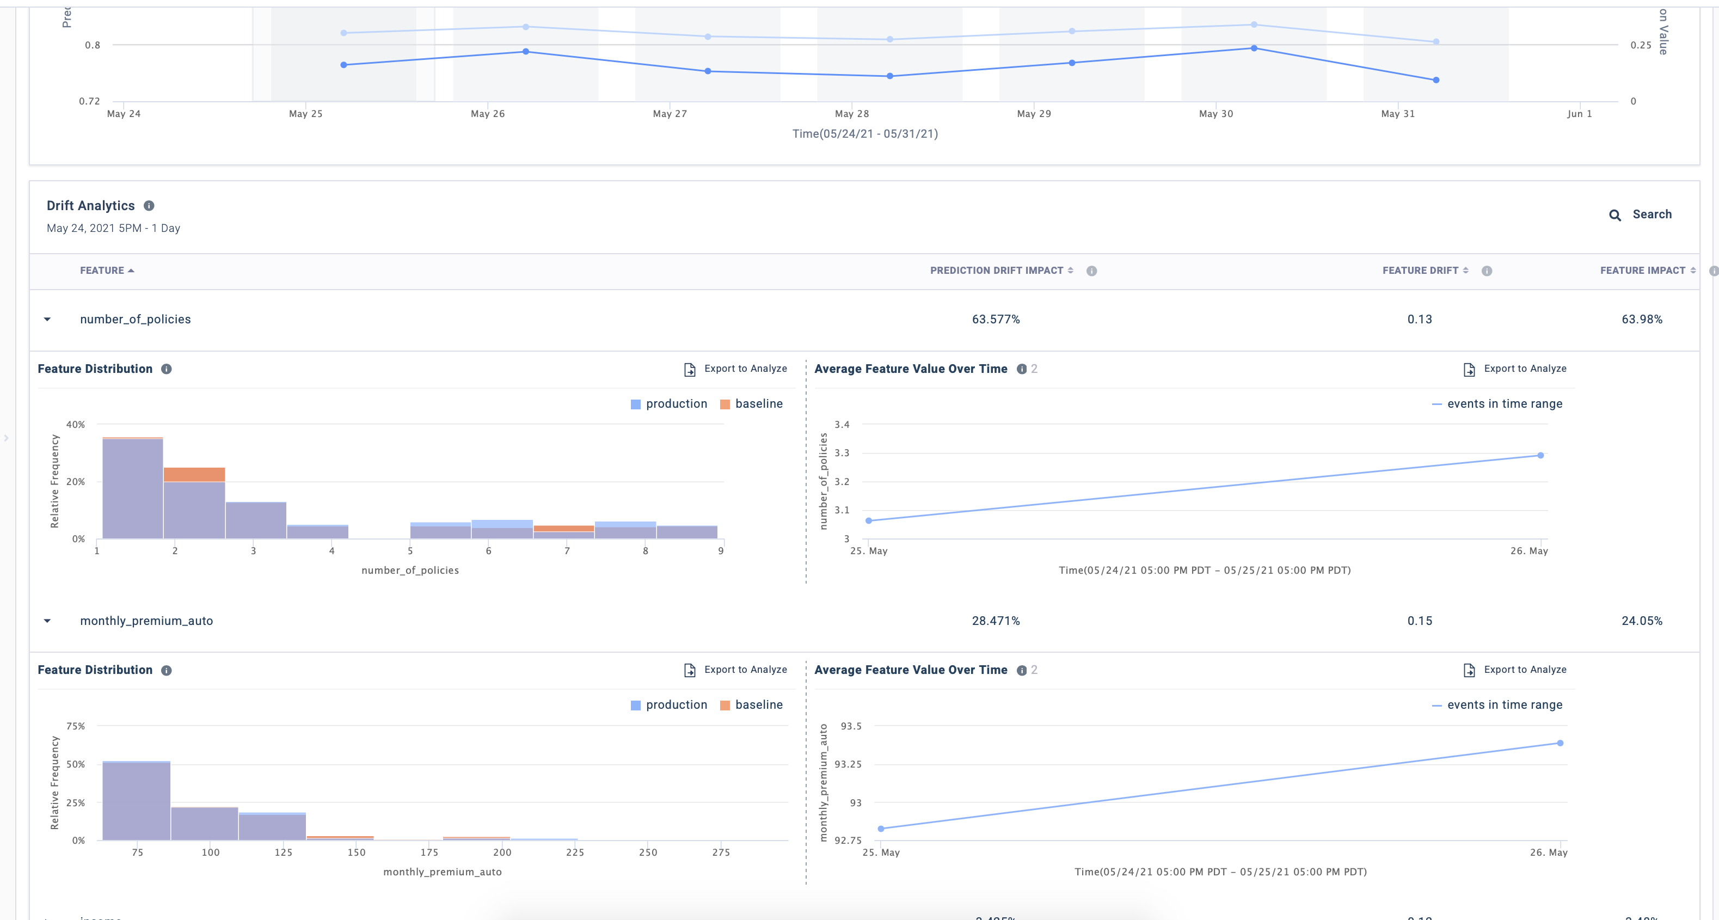This screenshot has width=1719, height=920.
Task: Click info icon by monthly_premium_auto Average Feature Value
Action: tap(1021, 671)
